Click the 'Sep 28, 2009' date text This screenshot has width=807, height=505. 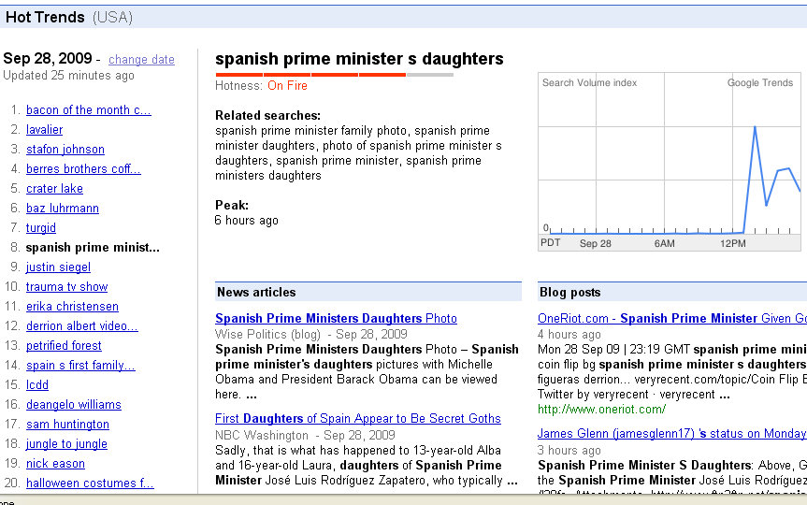click(x=48, y=59)
